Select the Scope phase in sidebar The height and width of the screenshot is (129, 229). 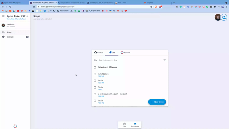[15, 32]
